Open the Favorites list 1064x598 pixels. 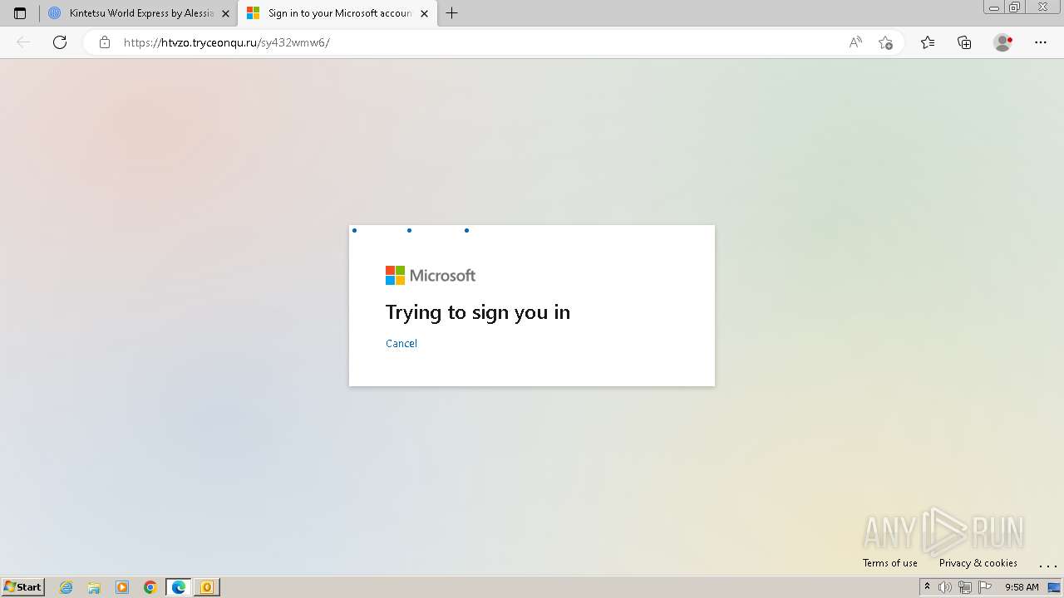[928, 42]
